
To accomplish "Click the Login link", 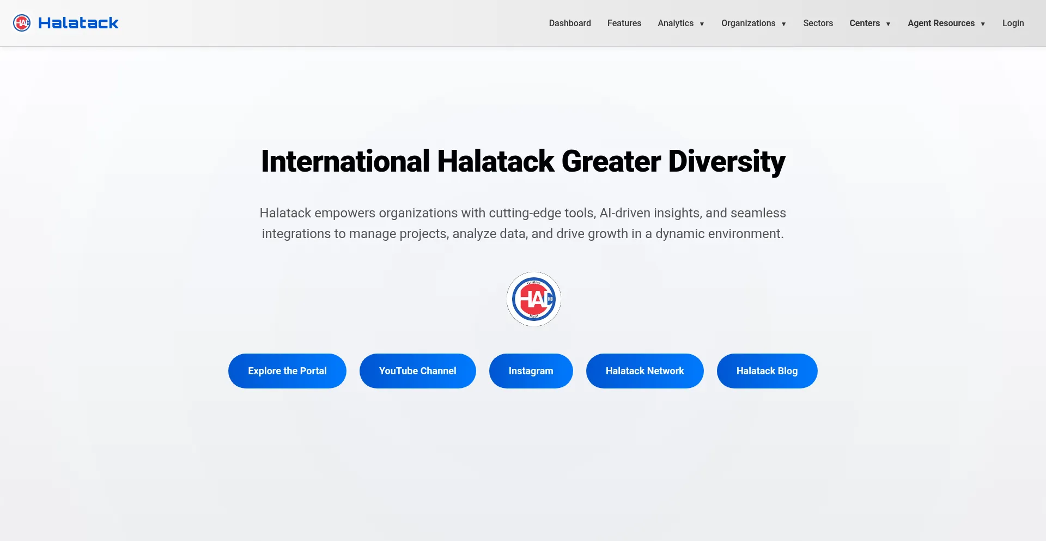I will point(1013,23).
